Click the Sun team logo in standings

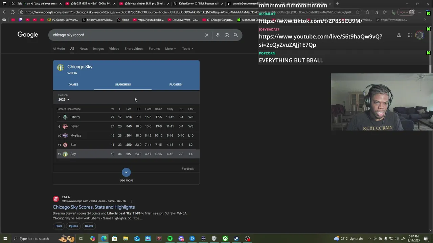pyautogui.click(x=65, y=145)
